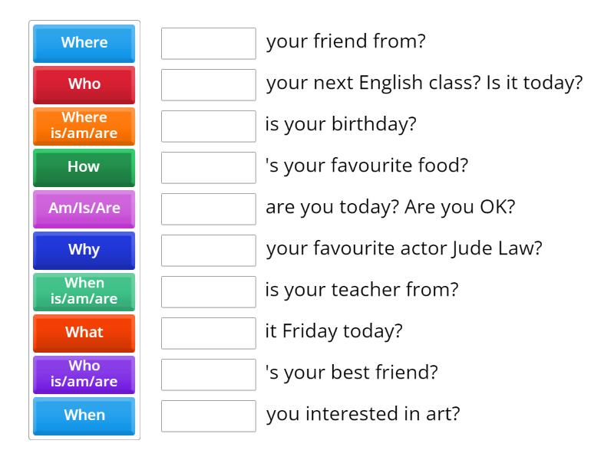The height and width of the screenshot is (460, 614).
Task: Pick the green 'How' tile
Action: point(83,167)
